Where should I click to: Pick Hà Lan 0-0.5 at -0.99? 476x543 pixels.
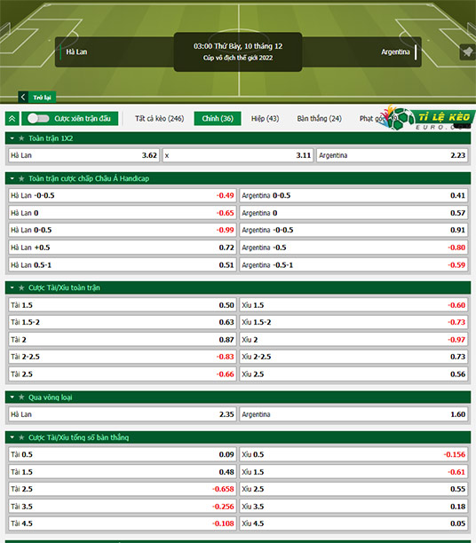pos(122,230)
